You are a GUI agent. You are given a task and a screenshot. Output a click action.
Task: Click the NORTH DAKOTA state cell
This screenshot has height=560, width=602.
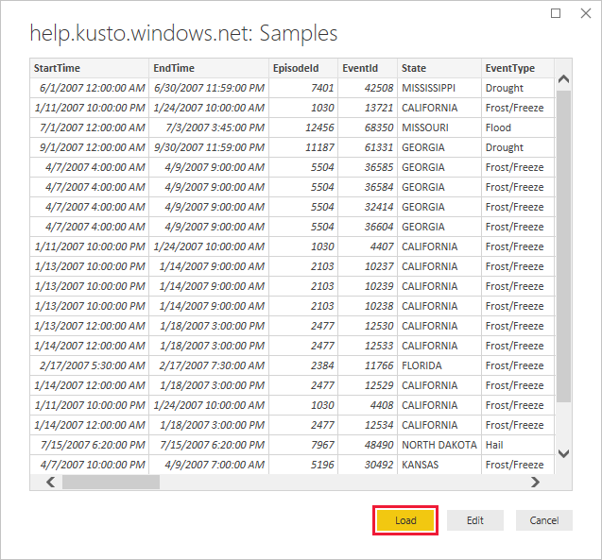coord(437,445)
